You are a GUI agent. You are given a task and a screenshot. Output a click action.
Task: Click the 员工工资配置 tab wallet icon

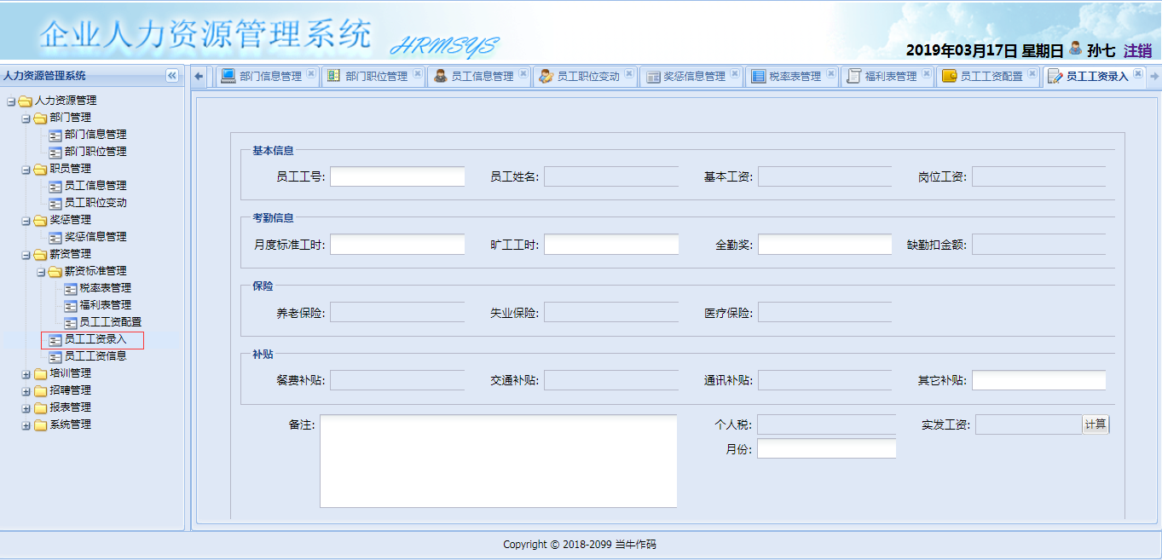pyautogui.click(x=950, y=76)
